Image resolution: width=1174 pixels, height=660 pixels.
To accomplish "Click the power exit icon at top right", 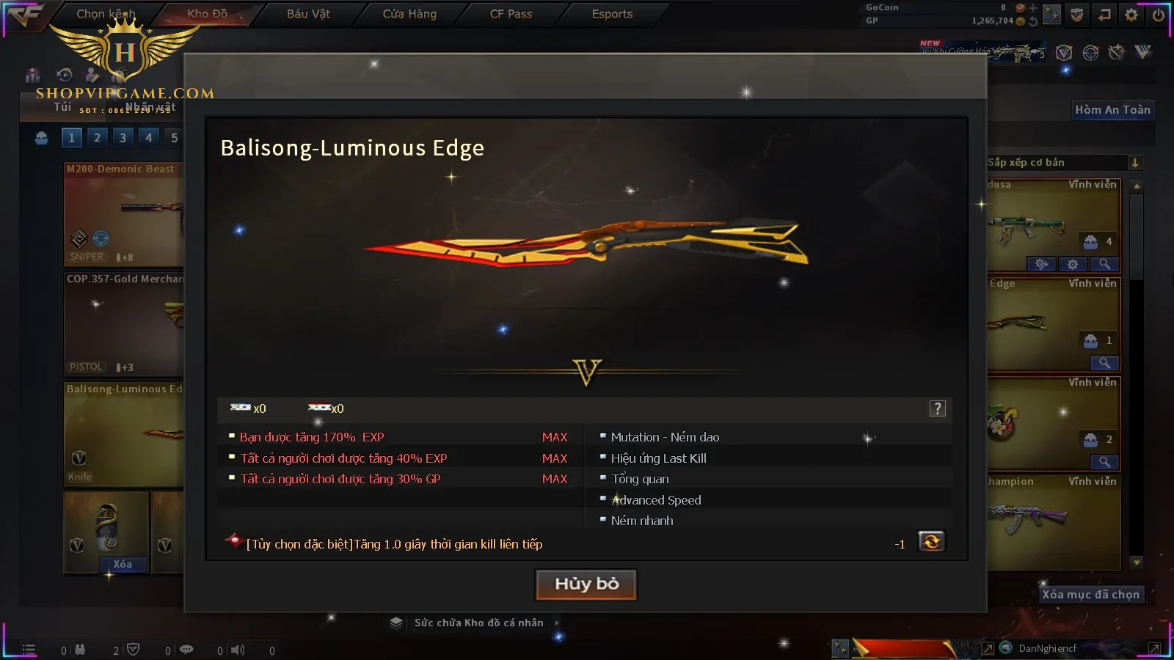I will pyautogui.click(x=1159, y=15).
